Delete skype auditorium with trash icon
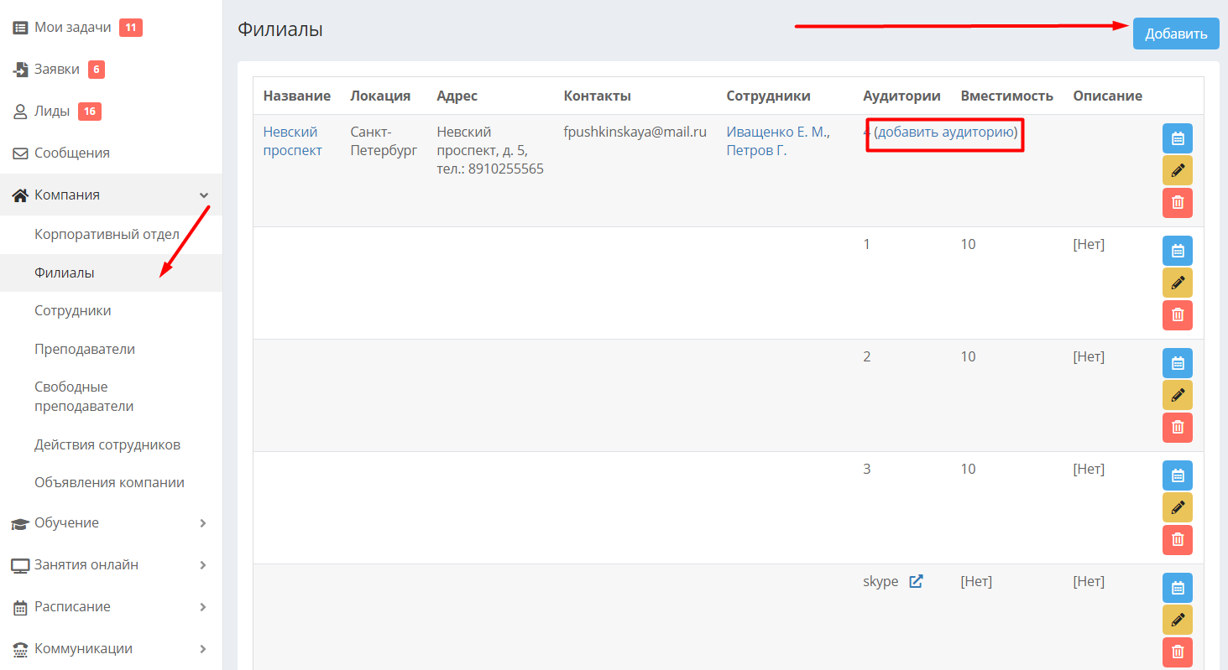Image resolution: width=1228 pixels, height=670 pixels. (x=1177, y=652)
